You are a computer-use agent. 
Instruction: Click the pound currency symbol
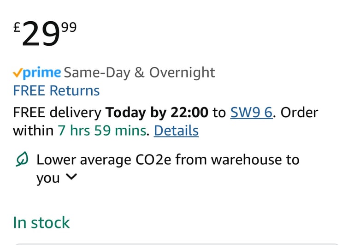[x=17, y=28]
